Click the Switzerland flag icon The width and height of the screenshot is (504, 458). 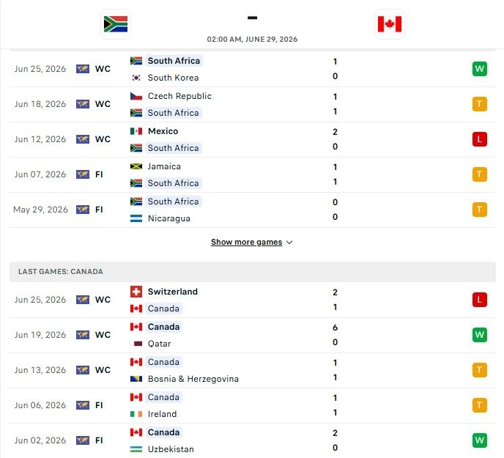point(136,292)
